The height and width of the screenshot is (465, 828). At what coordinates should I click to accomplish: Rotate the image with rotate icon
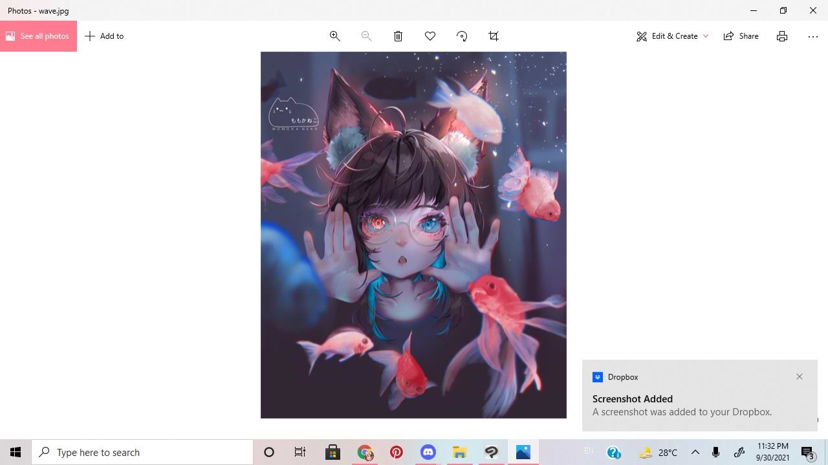(462, 36)
